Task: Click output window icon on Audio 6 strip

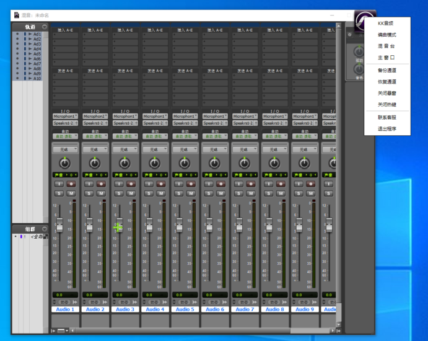Action: (x=225, y=302)
